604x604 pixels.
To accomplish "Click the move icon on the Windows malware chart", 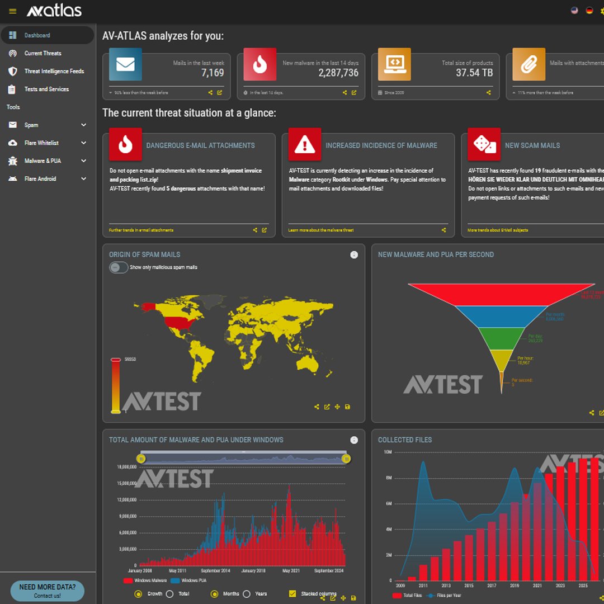I will point(343,598).
